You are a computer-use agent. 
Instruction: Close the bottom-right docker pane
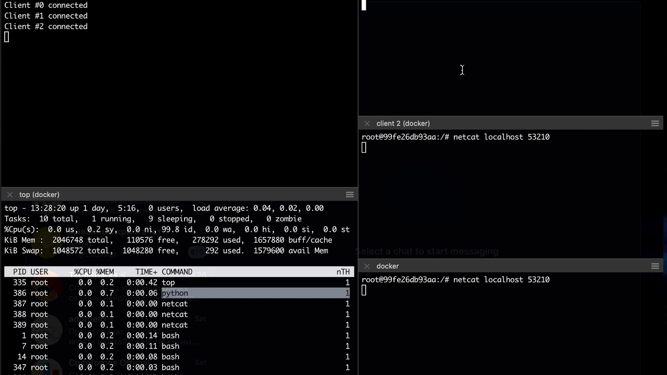coord(367,266)
